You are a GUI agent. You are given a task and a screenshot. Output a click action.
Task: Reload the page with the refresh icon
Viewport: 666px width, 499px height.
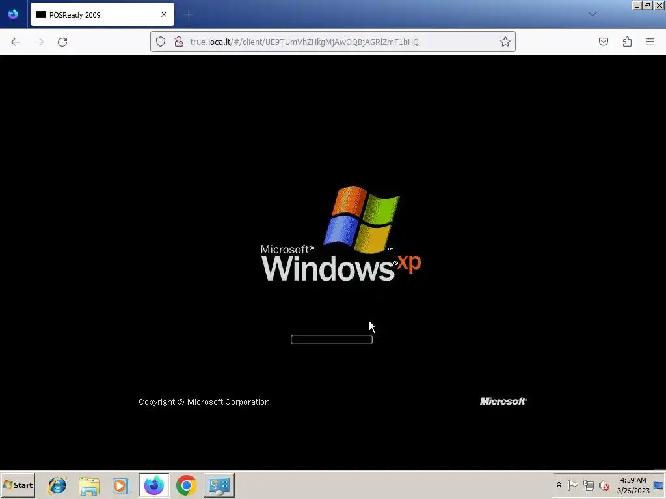[62, 42]
